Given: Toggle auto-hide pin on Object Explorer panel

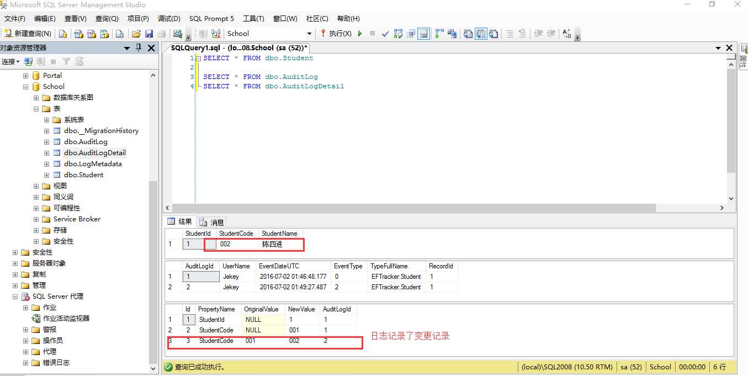Looking at the screenshot, I should (139, 48).
